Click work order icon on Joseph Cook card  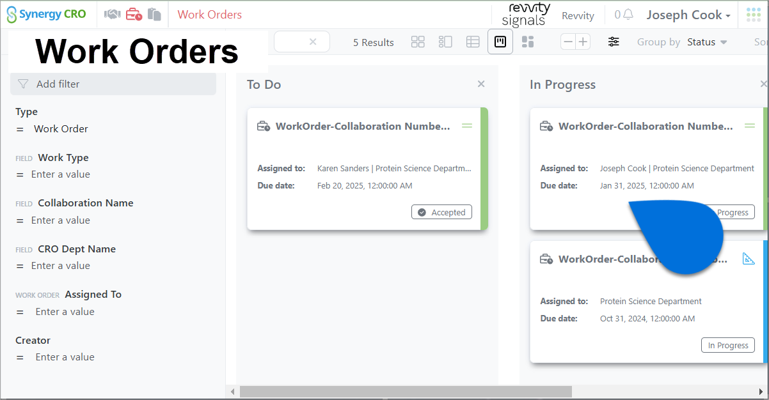[546, 127]
